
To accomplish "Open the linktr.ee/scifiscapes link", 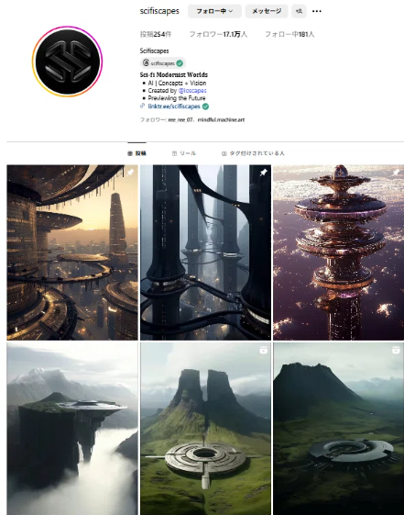I will click(174, 106).
